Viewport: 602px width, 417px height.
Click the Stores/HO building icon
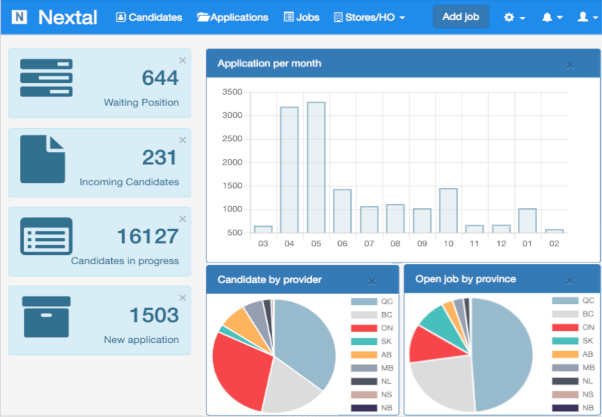click(x=338, y=17)
